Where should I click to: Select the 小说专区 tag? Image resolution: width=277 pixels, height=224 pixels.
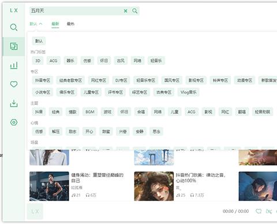click(x=43, y=92)
